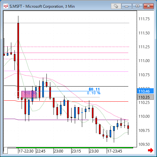Viewport: 157px width, 157px height.
Task: Click the blue 110.46 price marker
Action: click(145, 91)
